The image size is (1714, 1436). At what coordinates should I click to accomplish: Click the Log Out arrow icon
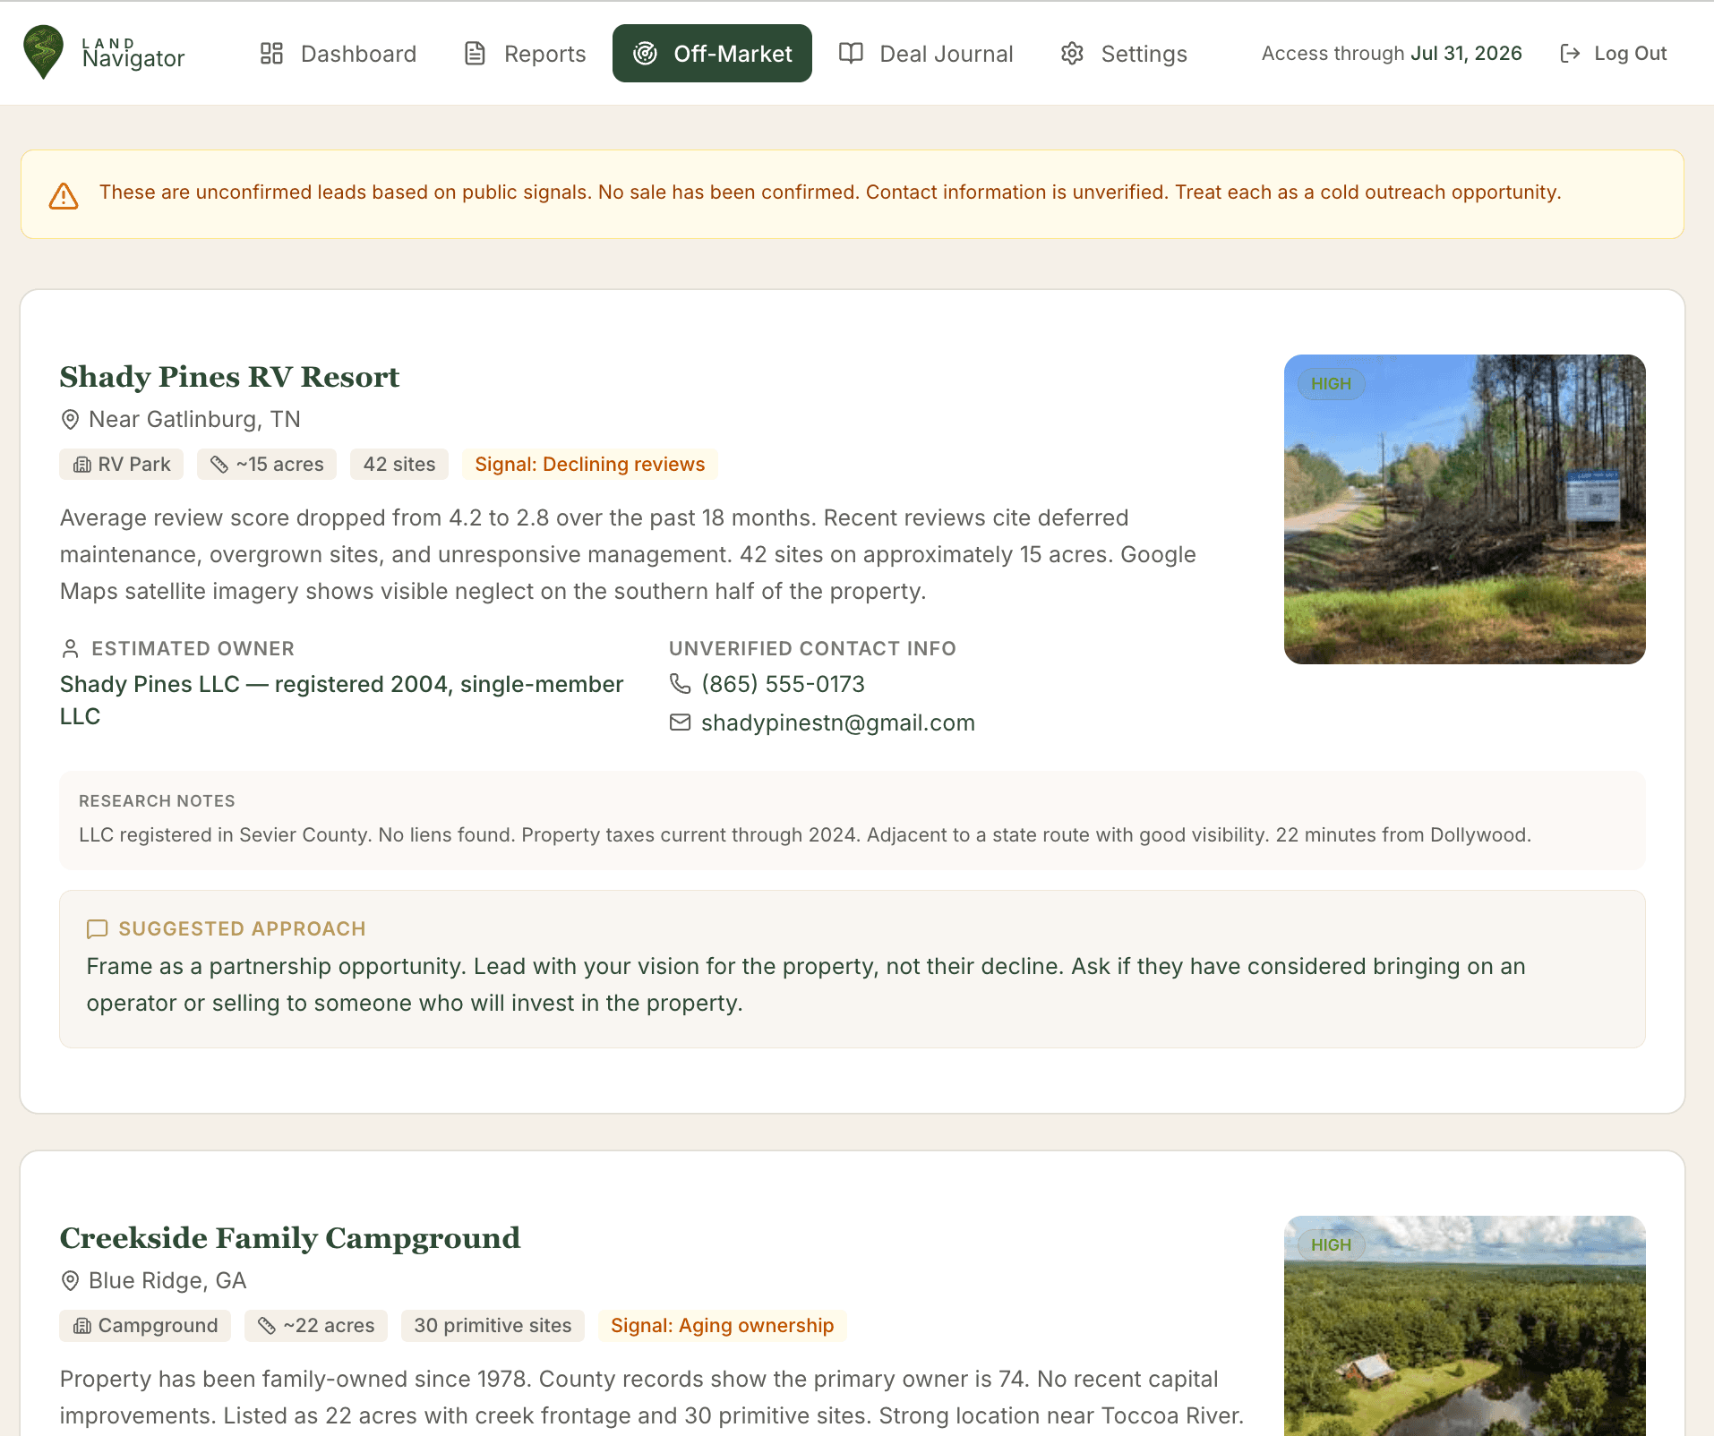pos(1570,54)
